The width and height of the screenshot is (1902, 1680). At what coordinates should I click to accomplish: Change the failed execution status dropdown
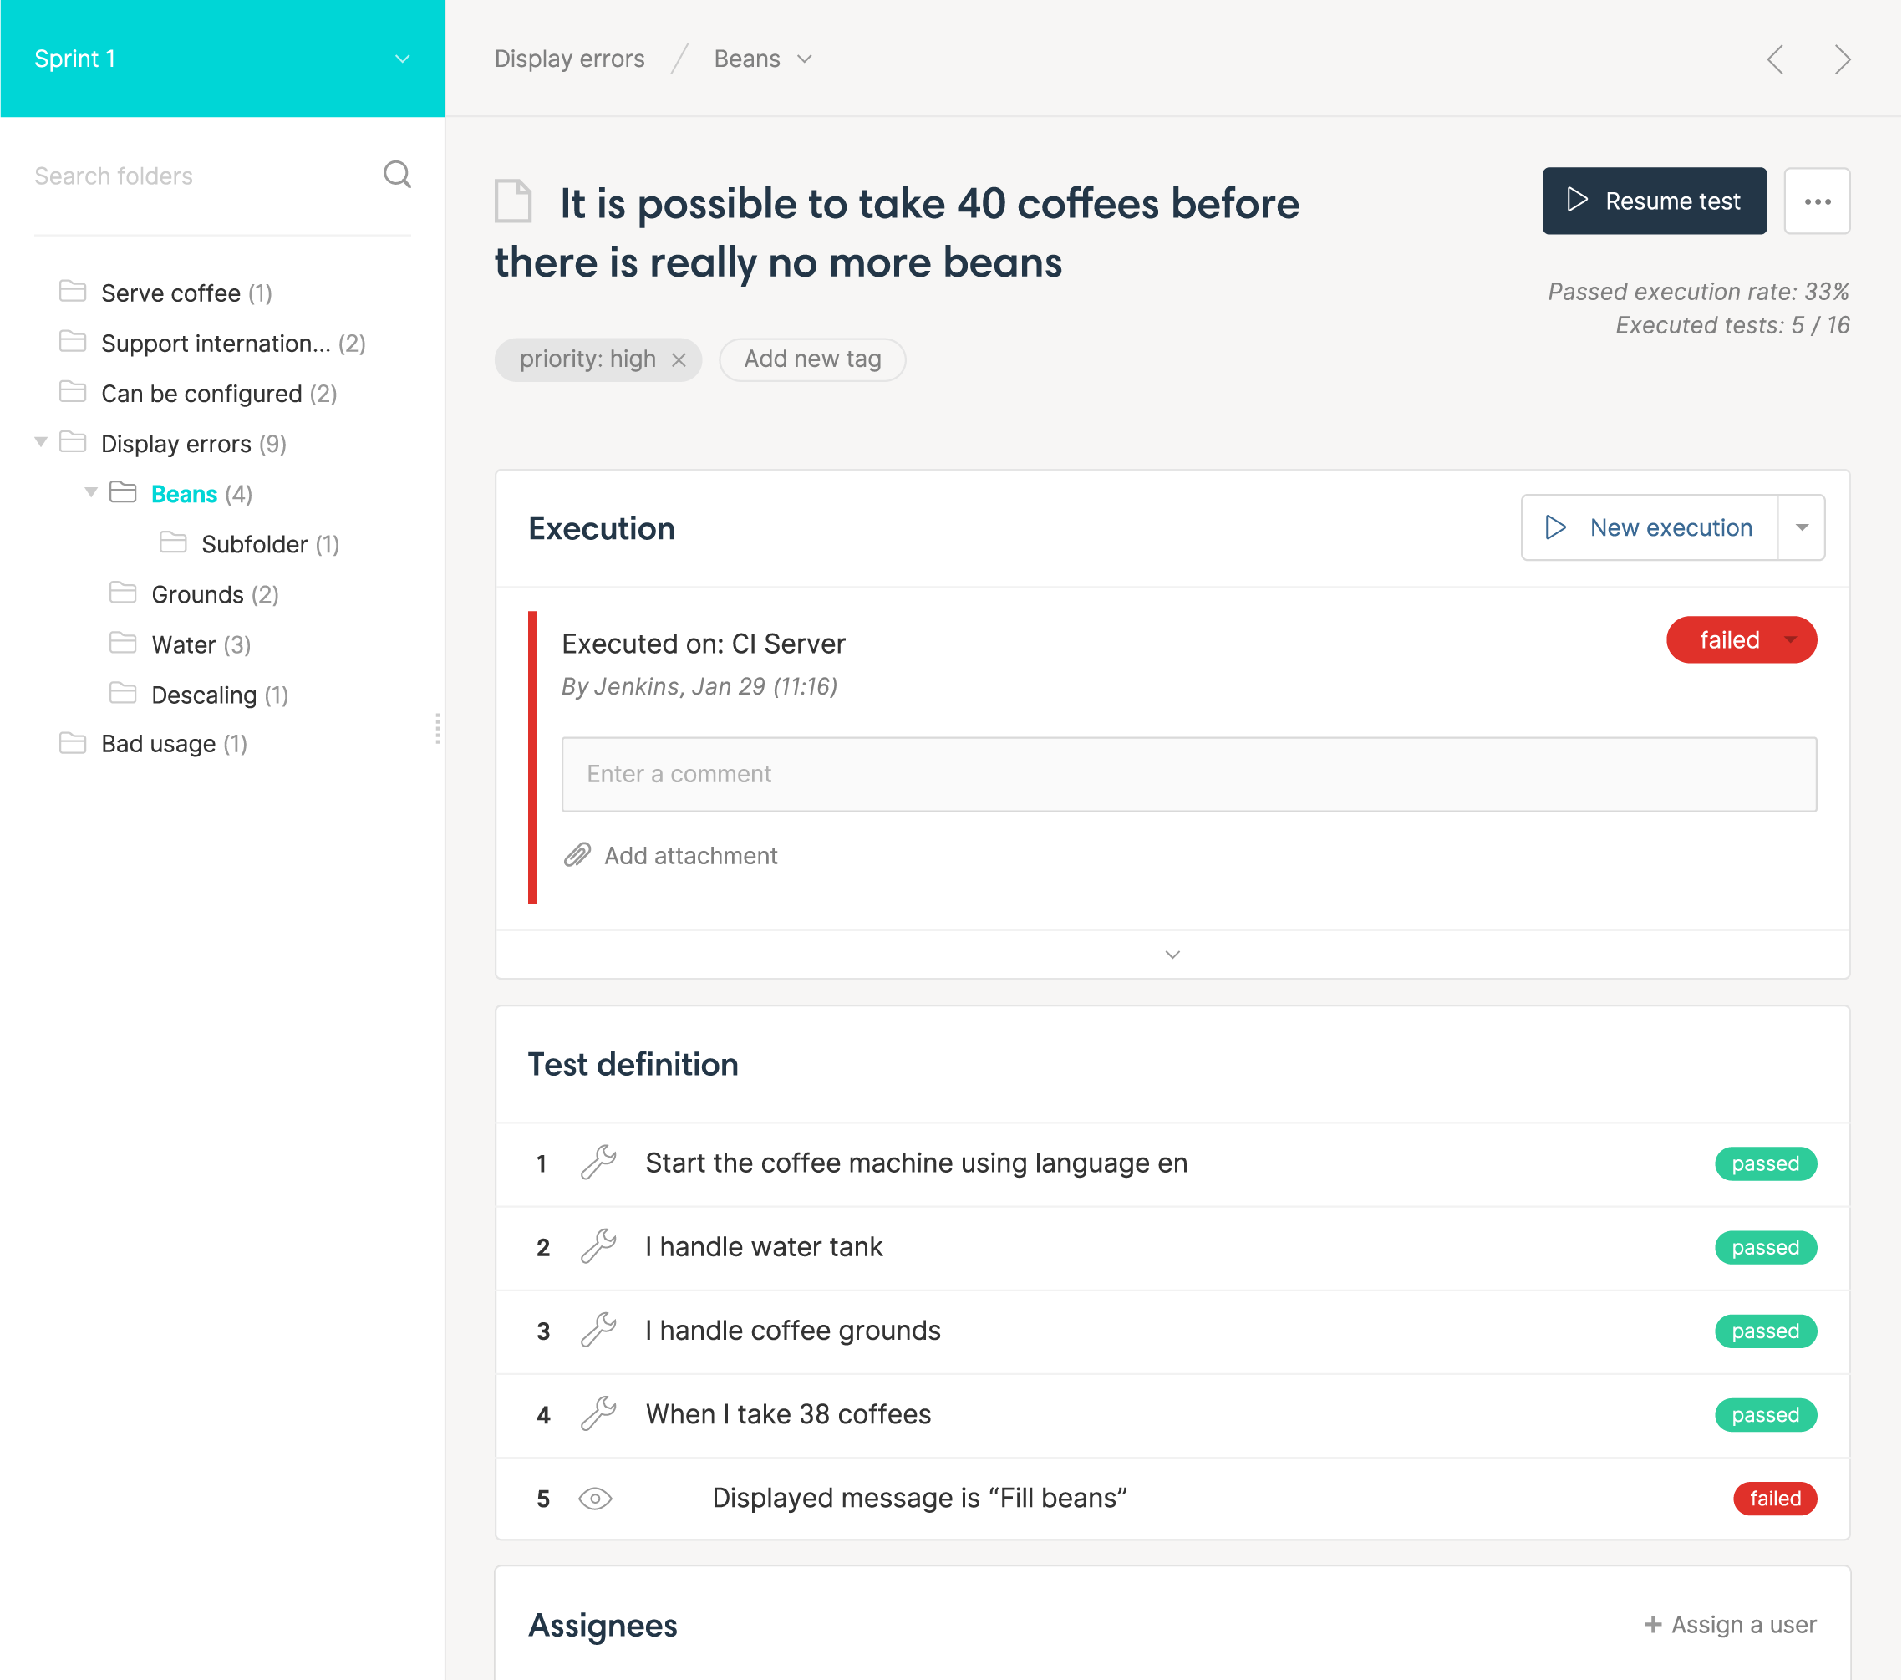[1741, 640]
